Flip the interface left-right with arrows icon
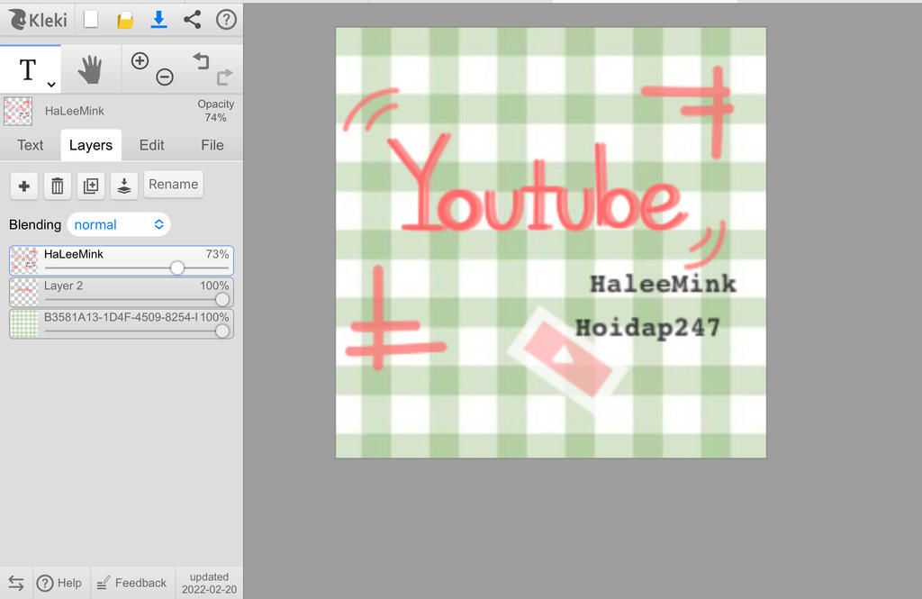The height and width of the screenshot is (599, 922). click(16, 583)
